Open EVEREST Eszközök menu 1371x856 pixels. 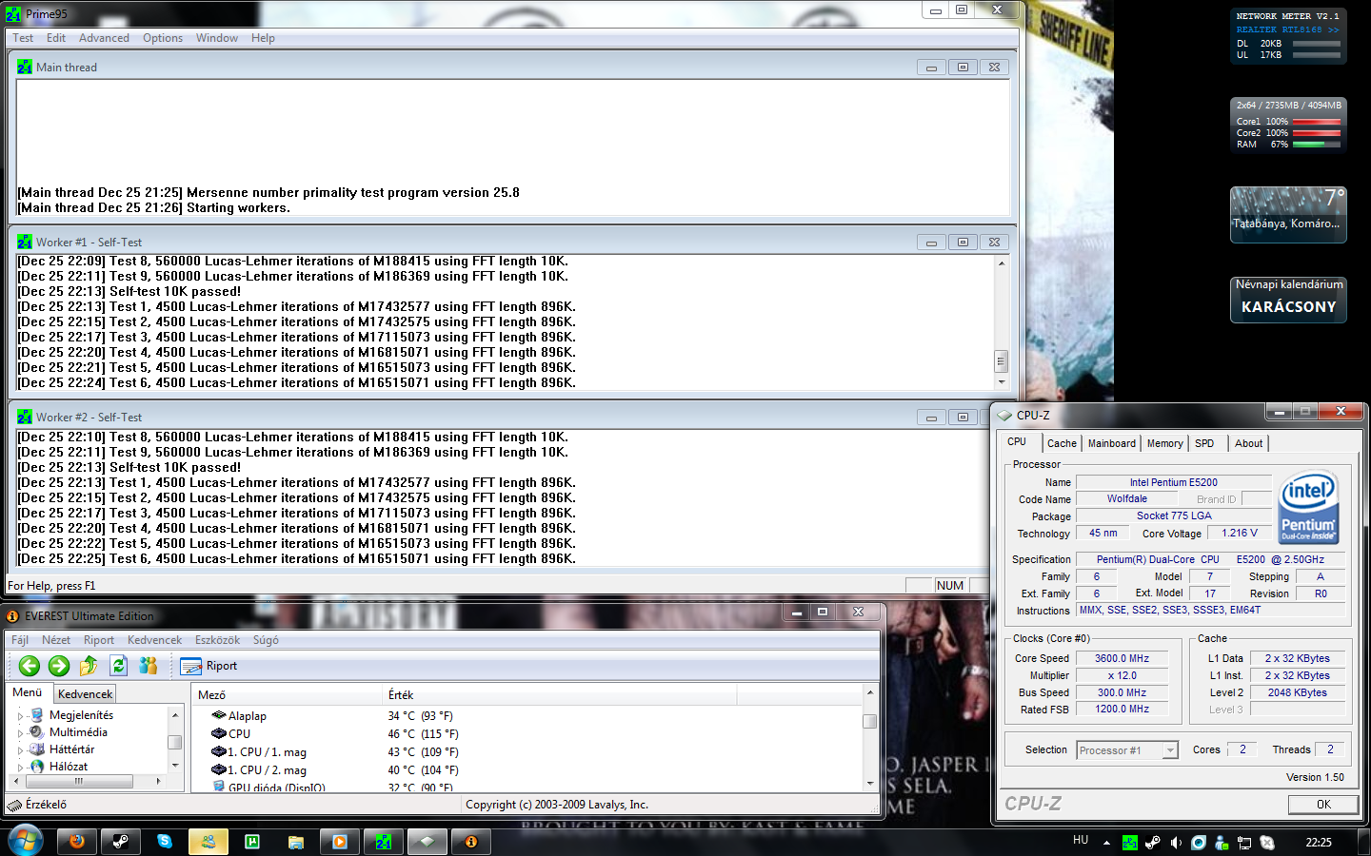(217, 640)
